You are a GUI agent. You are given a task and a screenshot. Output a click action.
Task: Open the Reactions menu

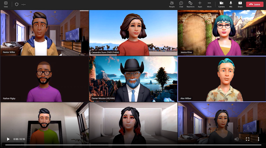(x=190, y=4)
